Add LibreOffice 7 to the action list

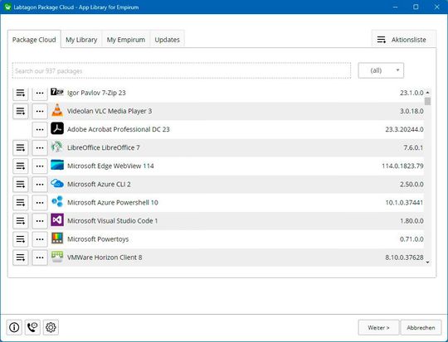click(20, 147)
